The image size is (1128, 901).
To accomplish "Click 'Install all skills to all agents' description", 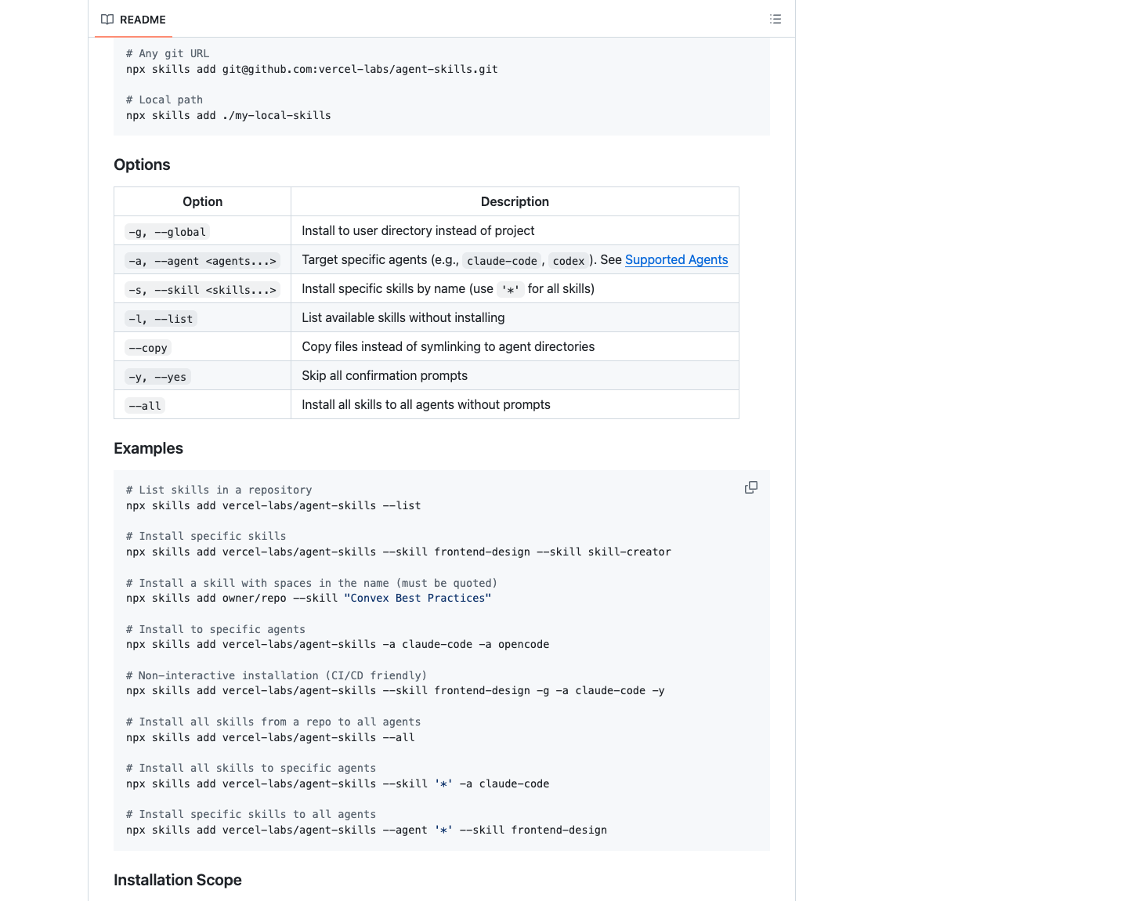I will [x=426, y=404].
